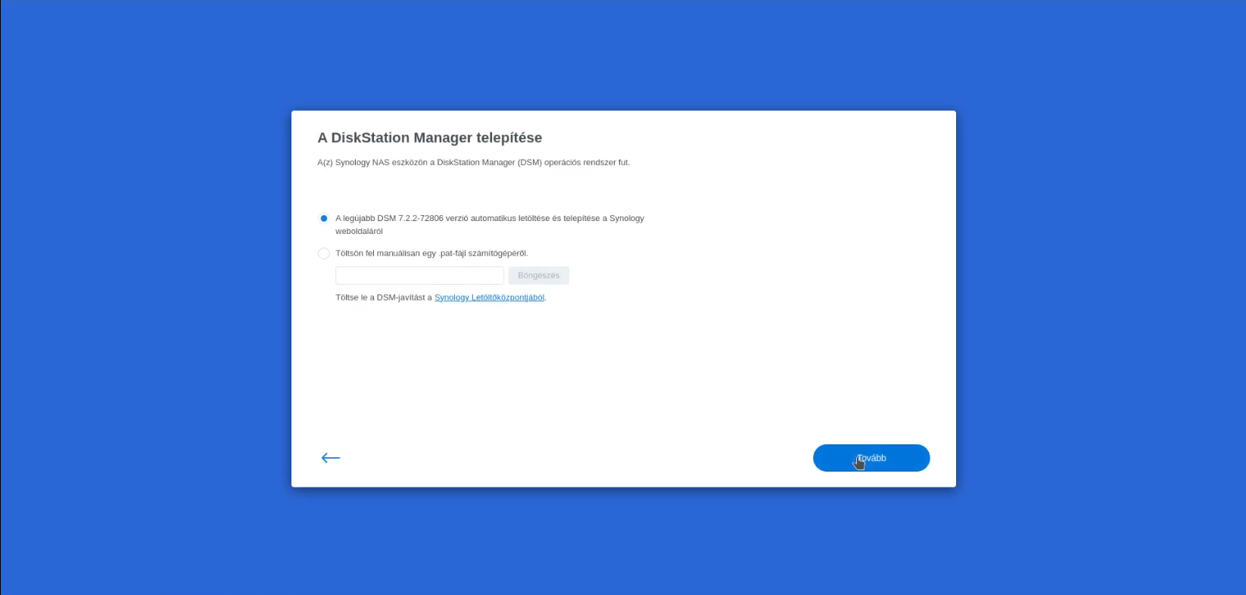This screenshot has width=1246, height=595.
Task: Click the description text about Synology NAS eszközön
Action: (473, 163)
